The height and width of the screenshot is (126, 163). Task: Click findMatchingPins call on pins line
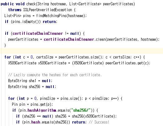51,16
